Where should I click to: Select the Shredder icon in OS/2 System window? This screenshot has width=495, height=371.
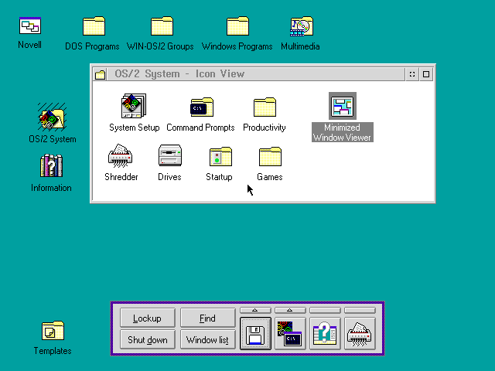pyautogui.click(x=120, y=156)
